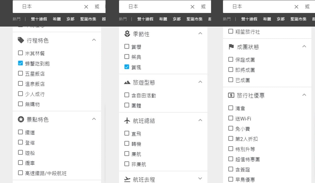315x183 pixels.
Task: Click the star icon beside 景點特色
Action: point(21,119)
